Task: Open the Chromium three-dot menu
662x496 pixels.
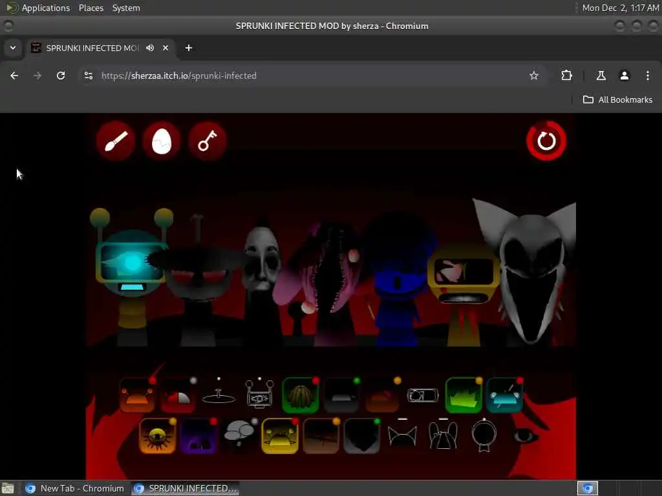Action: pyautogui.click(x=648, y=76)
